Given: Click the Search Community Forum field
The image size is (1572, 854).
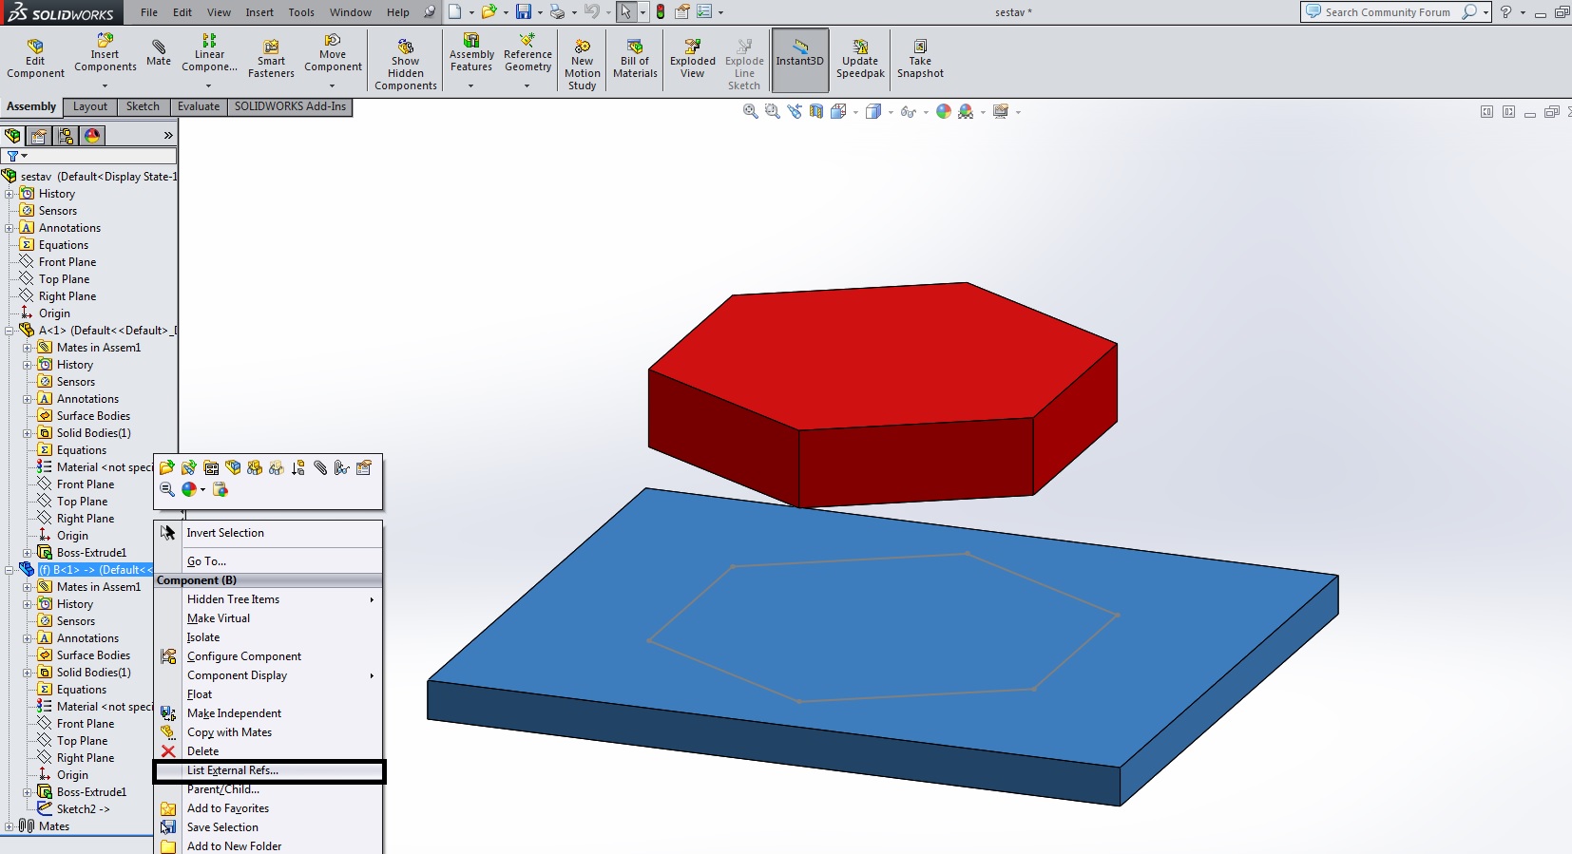Looking at the screenshot, I should tap(1387, 12).
